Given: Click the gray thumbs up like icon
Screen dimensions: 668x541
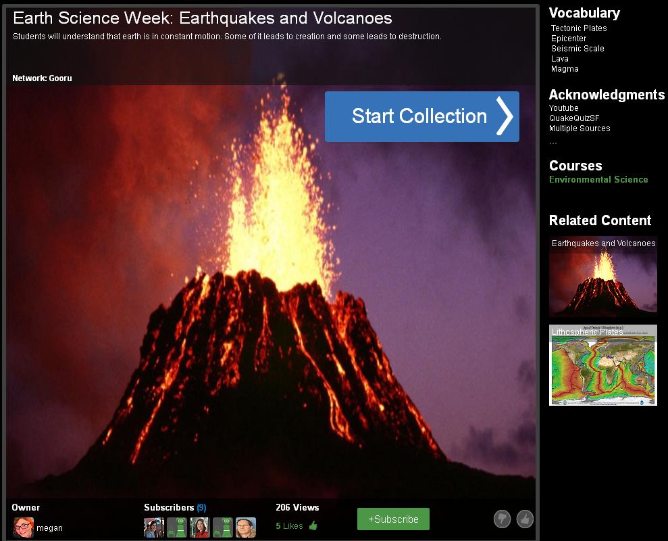Looking at the screenshot, I should coord(525,519).
